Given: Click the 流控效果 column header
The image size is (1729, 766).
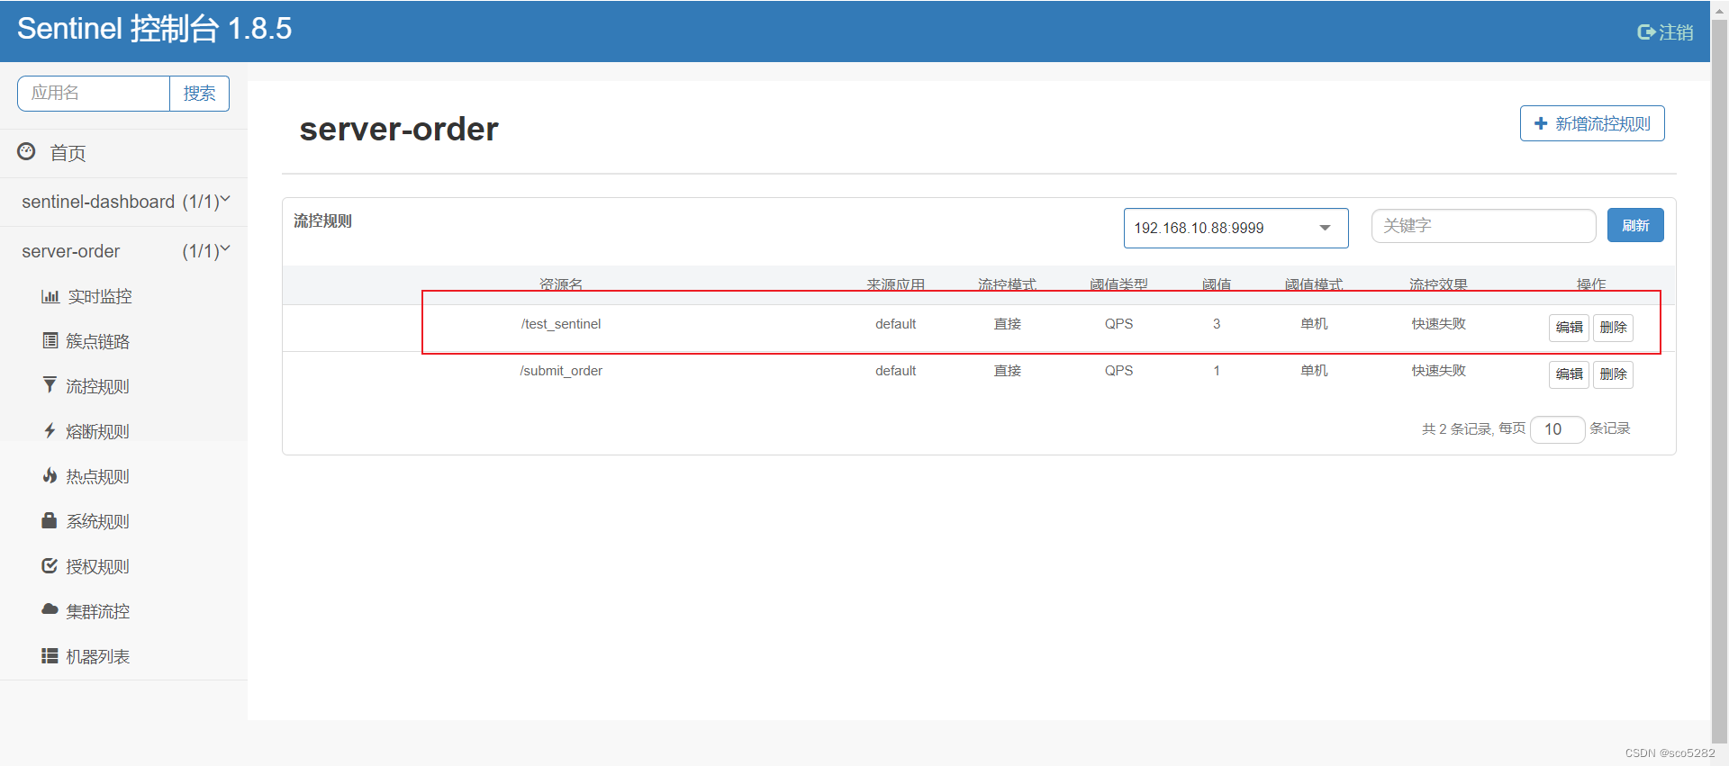Looking at the screenshot, I should (x=1438, y=284).
